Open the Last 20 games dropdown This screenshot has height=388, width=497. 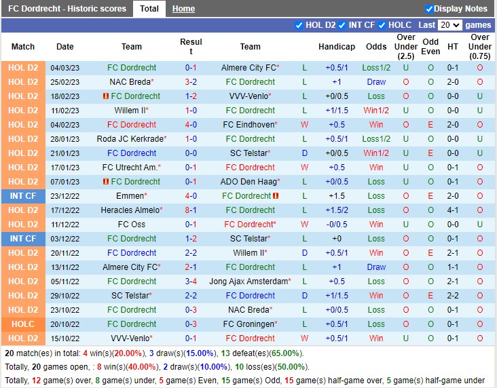point(449,25)
